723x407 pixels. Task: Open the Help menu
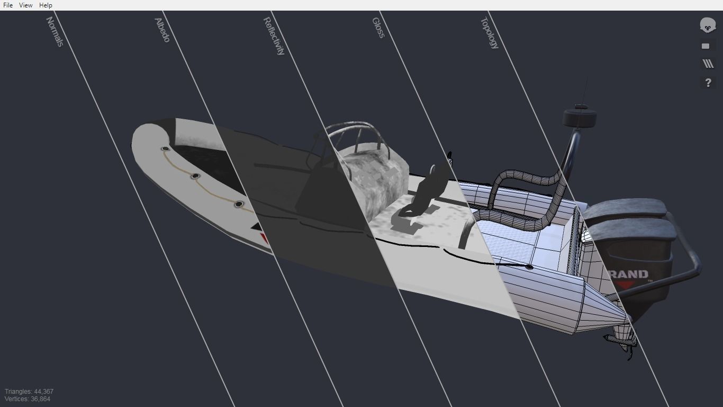point(46,5)
